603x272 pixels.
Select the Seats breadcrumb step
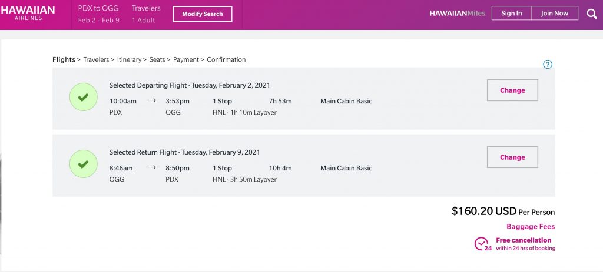(157, 60)
